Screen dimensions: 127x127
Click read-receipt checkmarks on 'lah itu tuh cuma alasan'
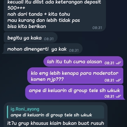point(118,63)
